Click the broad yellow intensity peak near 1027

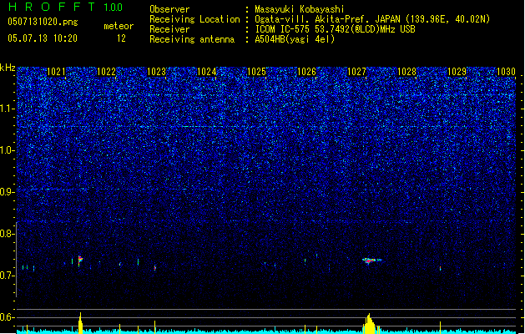coord(370,324)
